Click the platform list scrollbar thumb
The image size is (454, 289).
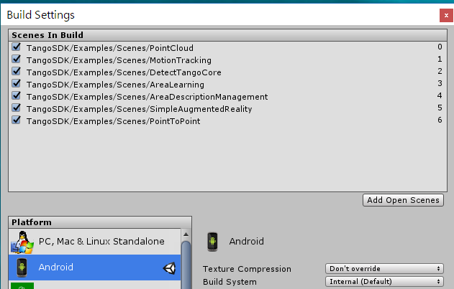tap(186, 265)
